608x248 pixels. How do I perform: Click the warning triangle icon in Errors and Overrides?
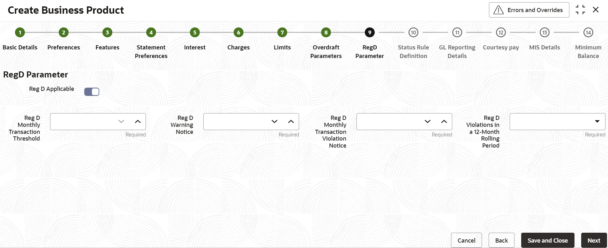(499, 10)
